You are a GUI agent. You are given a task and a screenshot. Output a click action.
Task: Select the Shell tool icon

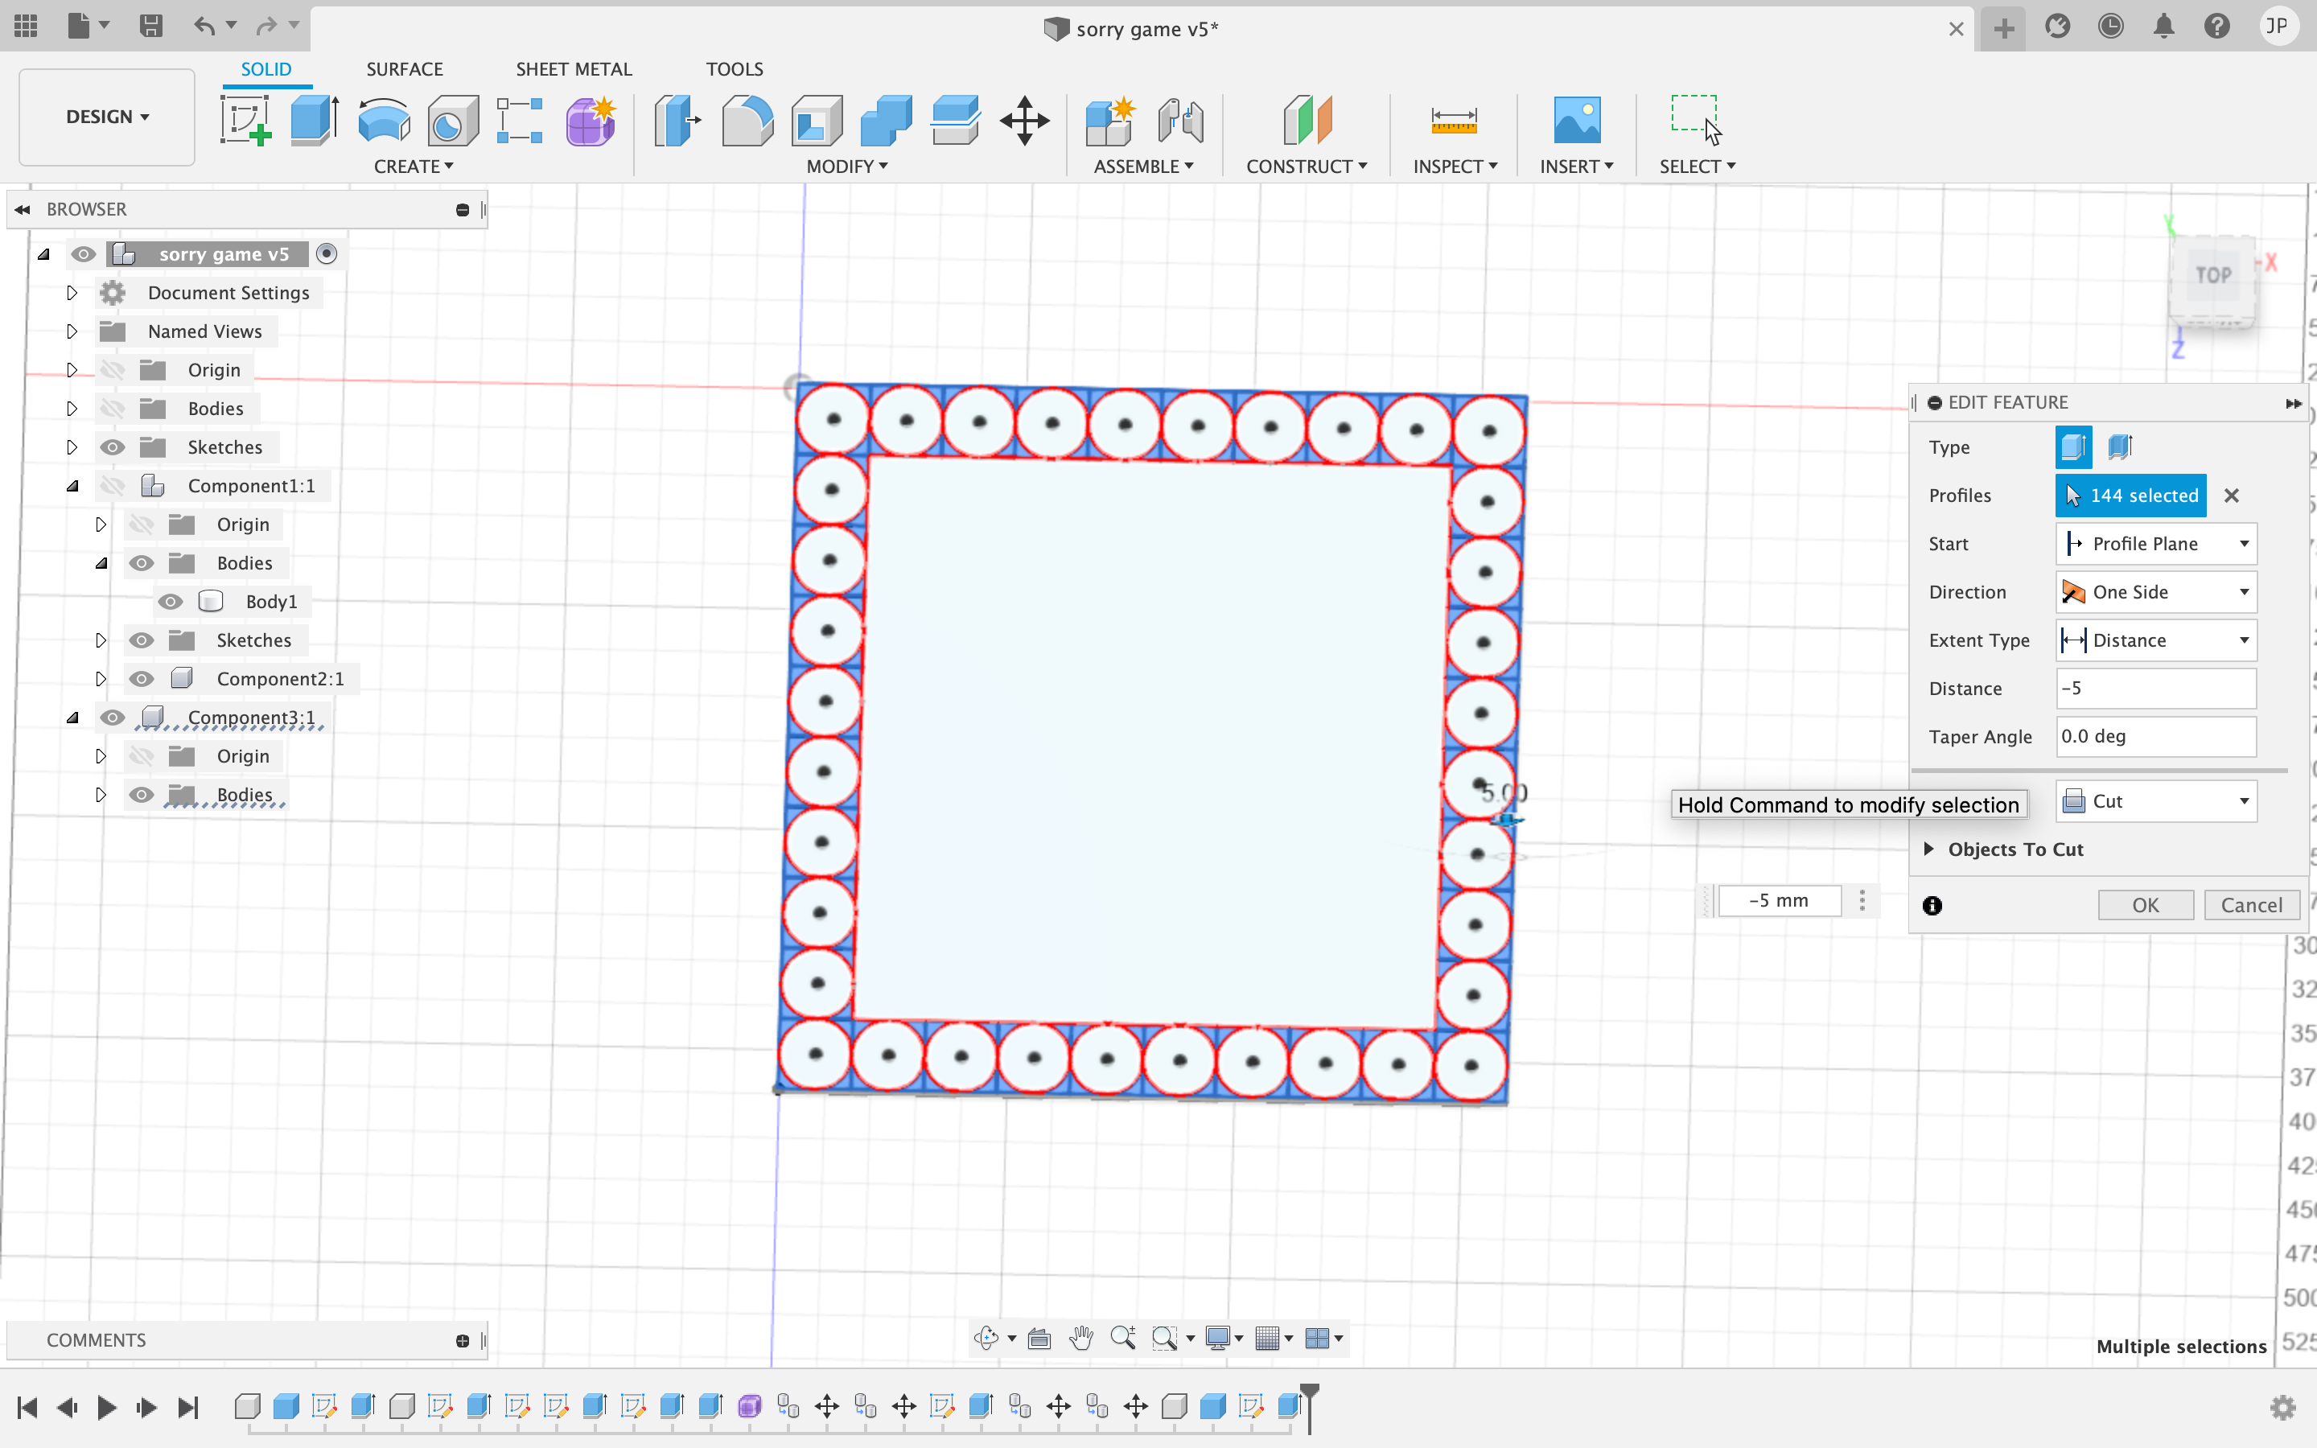[816, 118]
